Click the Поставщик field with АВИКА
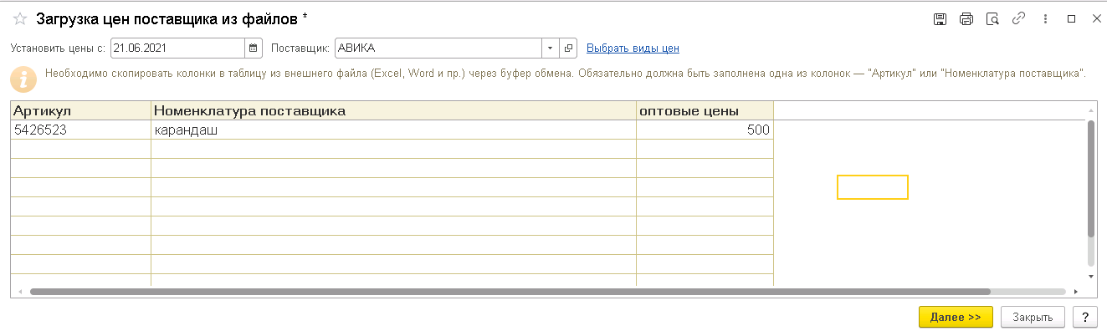Screen dimensions: 1107x331 438,48
